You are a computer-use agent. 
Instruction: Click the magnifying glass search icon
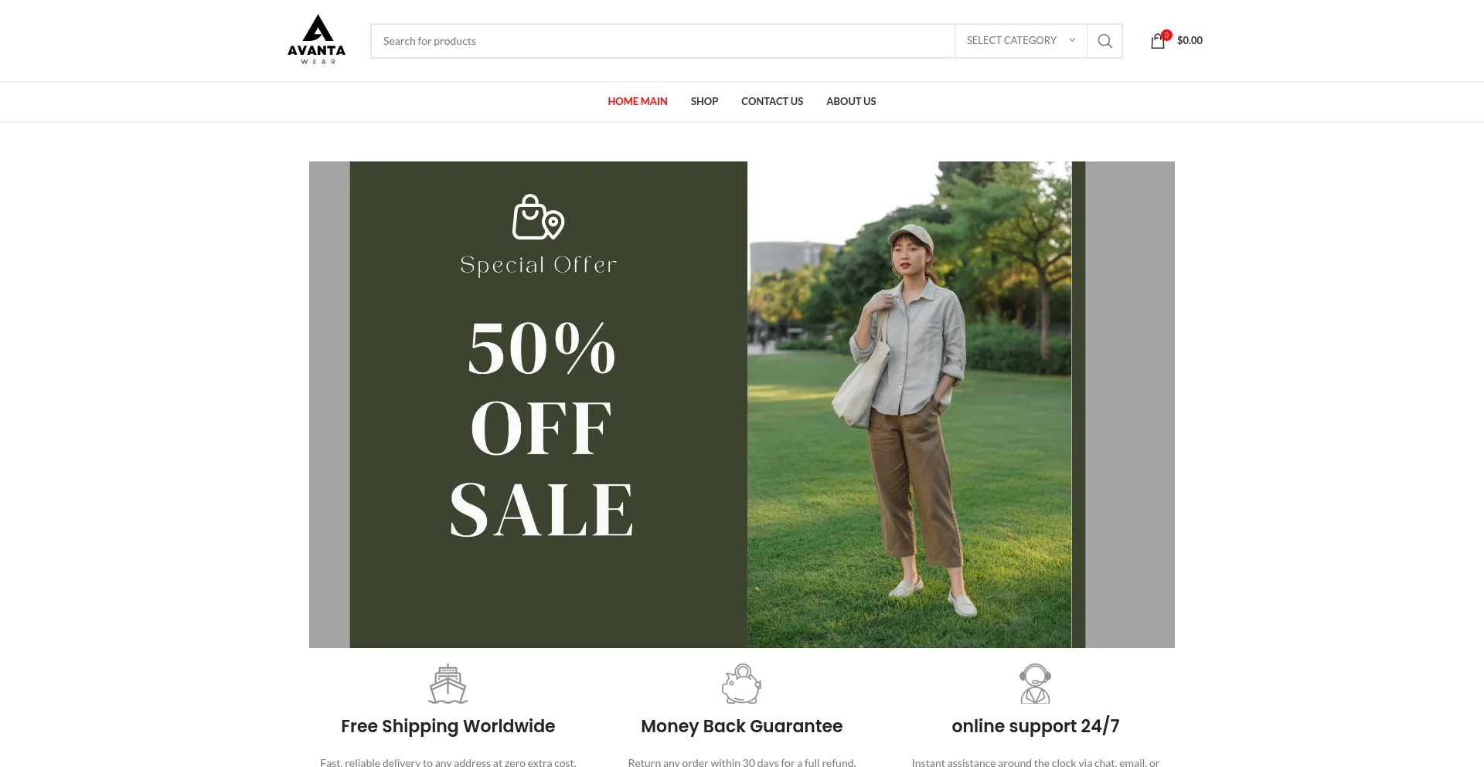point(1104,41)
